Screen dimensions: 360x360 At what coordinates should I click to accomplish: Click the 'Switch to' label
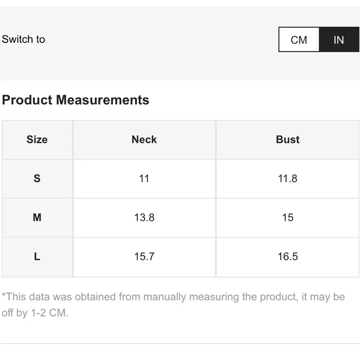pos(23,39)
